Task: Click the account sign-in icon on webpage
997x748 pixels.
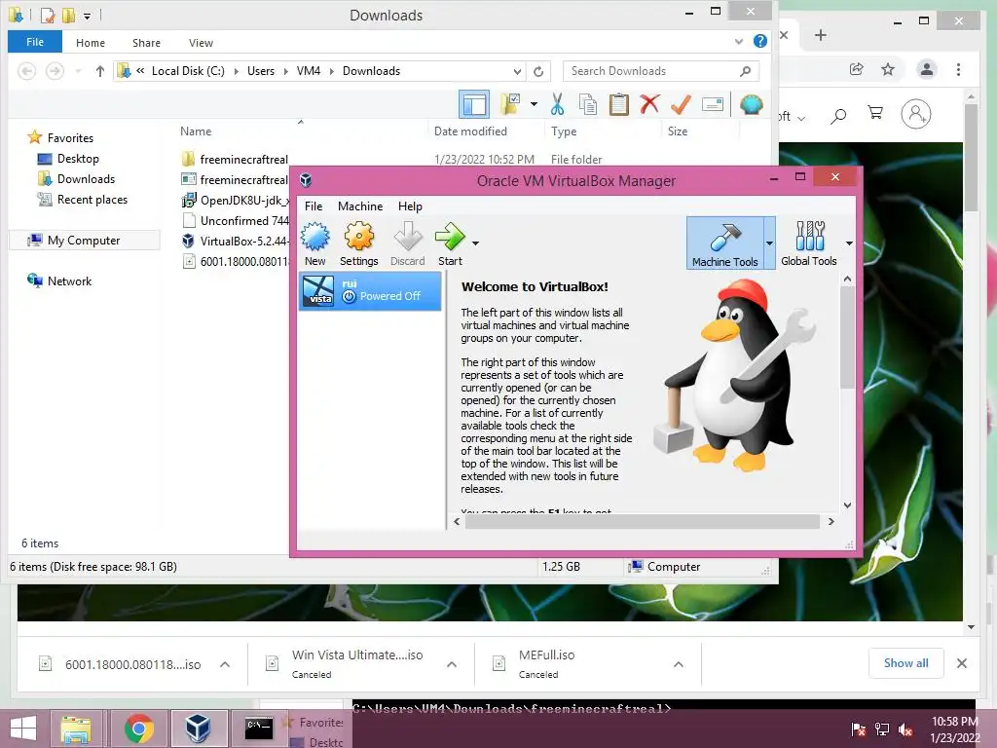Action: (x=916, y=114)
